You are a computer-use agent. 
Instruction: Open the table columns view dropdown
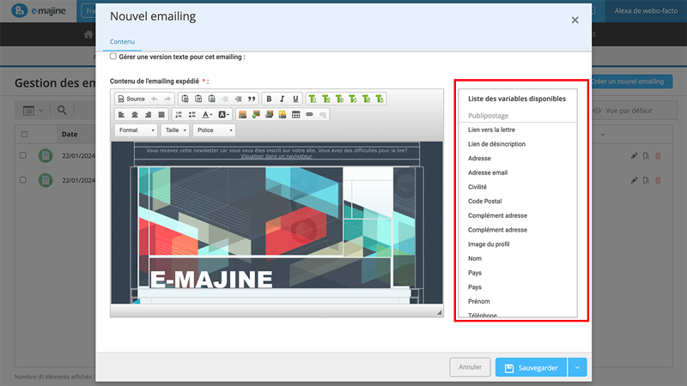click(x=33, y=111)
